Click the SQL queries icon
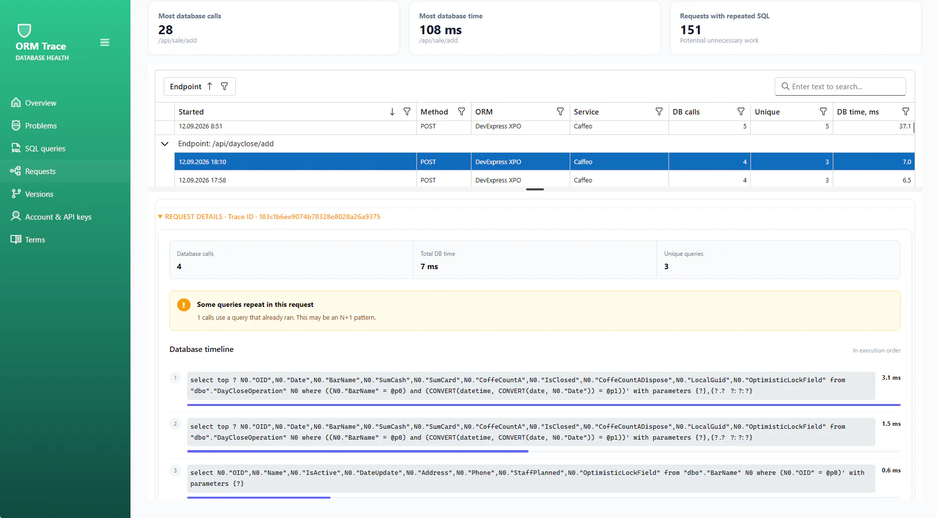Image resolution: width=937 pixels, height=518 pixels. pos(16,148)
